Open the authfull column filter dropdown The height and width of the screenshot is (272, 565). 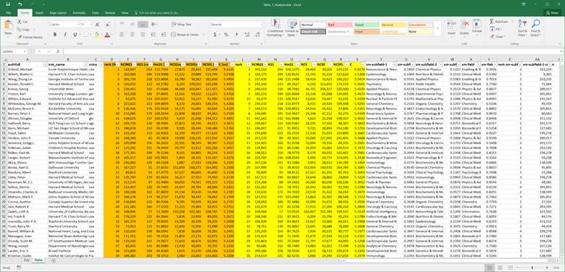45,64
